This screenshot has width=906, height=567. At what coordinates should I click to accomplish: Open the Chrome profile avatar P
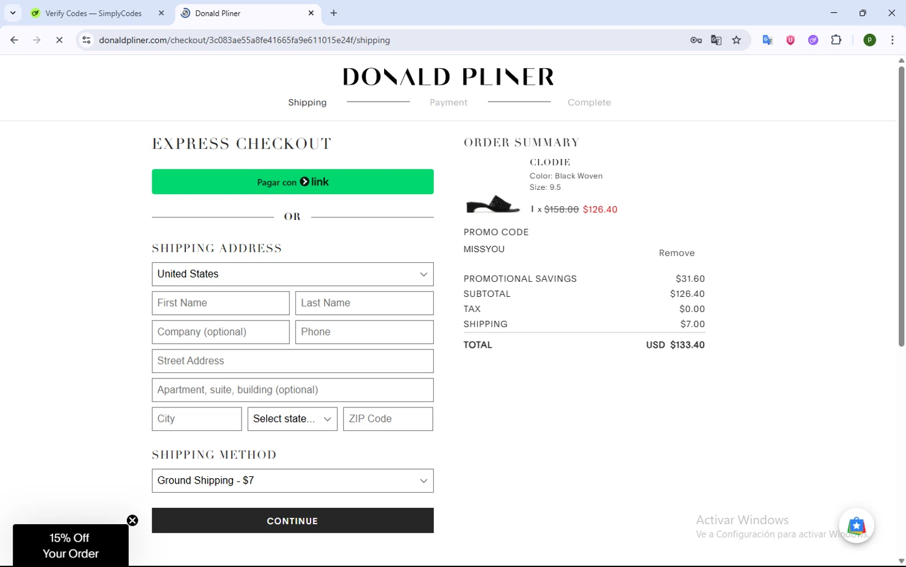pyautogui.click(x=870, y=40)
